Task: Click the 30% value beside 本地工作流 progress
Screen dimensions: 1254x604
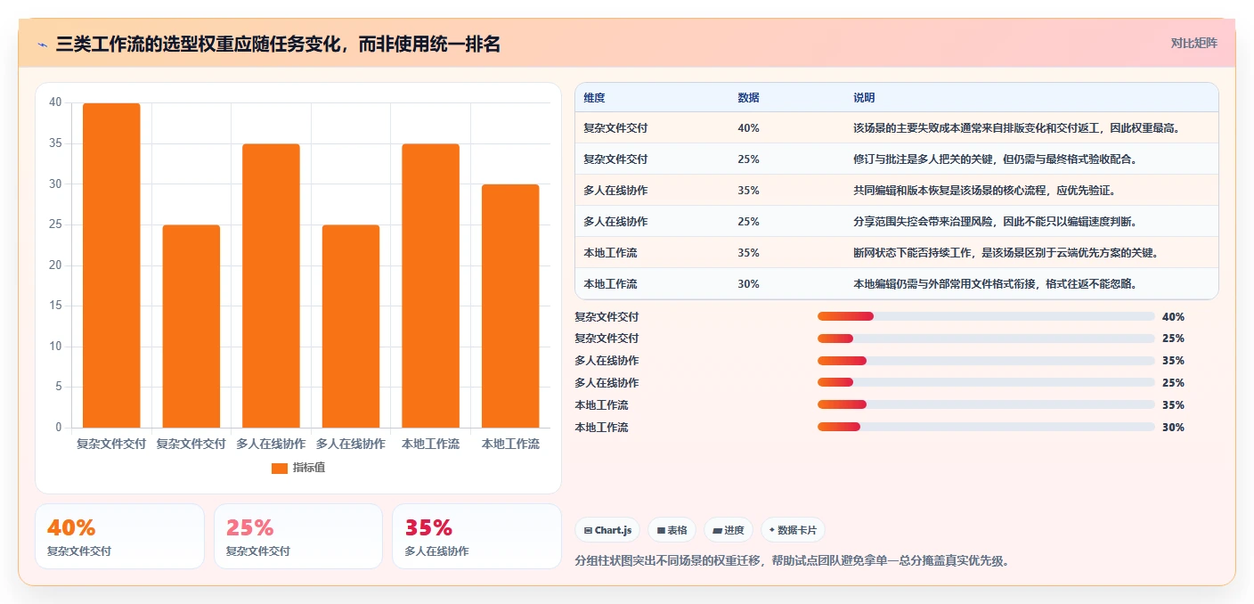Action: tap(1174, 428)
